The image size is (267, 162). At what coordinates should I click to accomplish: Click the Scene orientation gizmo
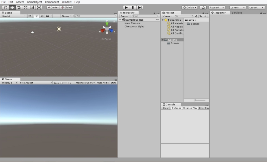point(107,28)
